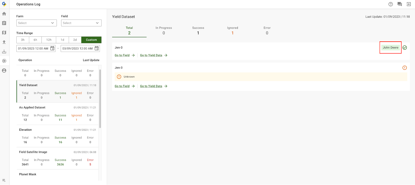Switch to the Ignored status tab
415x185 pixels.
tap(232, 30)
